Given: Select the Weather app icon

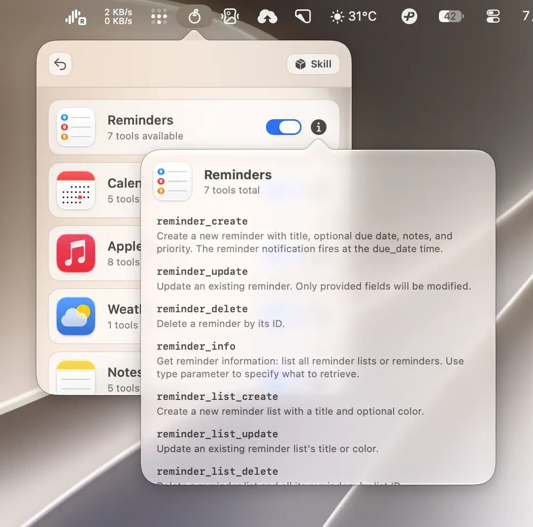Looking at the screenshot, I should pos(76,316).
